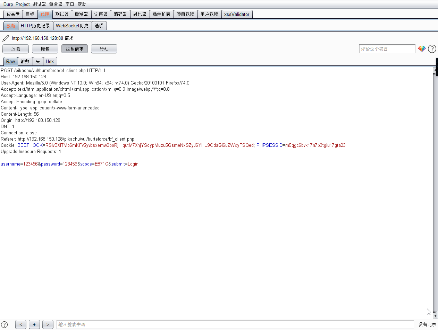Viewport: 438px width, 330px height.
Task: Switch to the 测试器 main tab
Action: (62, 14)
